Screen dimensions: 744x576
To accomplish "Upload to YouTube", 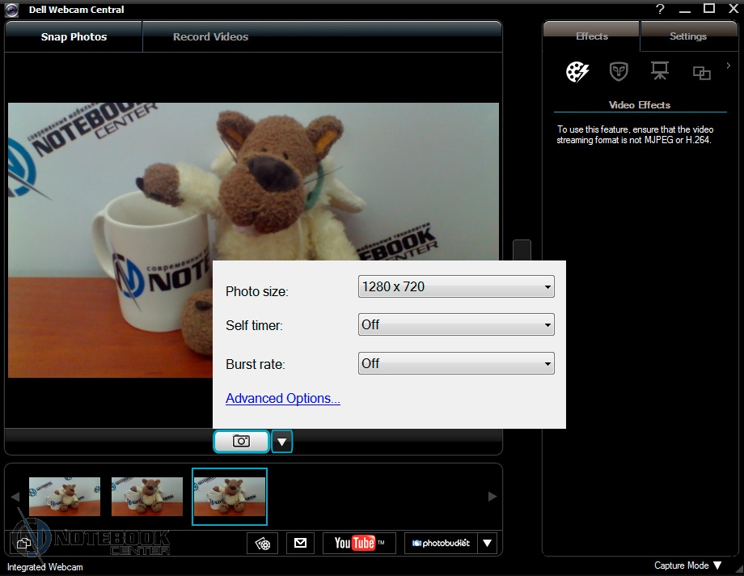I will click(x=359, y=543).
